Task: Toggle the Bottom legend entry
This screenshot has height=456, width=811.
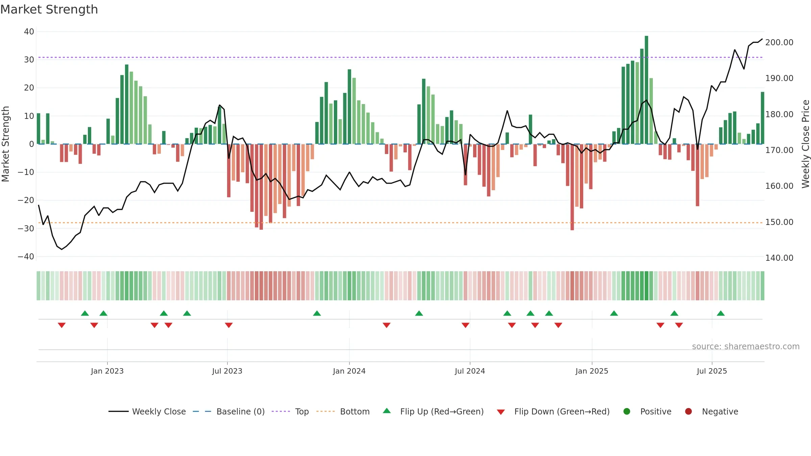Action: 343,411
